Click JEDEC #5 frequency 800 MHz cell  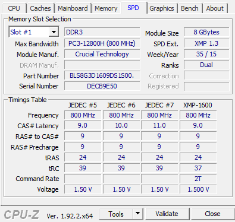tap(83, 115)
